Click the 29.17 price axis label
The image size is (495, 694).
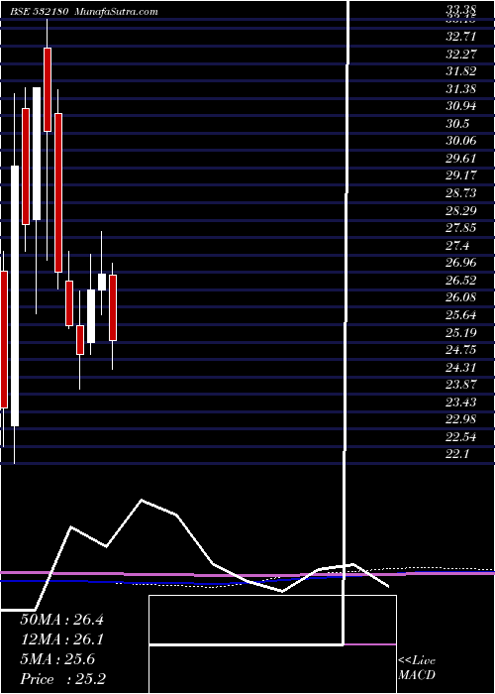click(461, 175)
